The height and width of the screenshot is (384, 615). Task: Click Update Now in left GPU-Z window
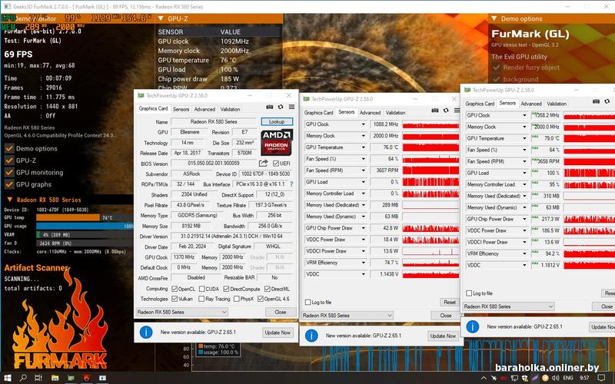(x=278, y=333)
